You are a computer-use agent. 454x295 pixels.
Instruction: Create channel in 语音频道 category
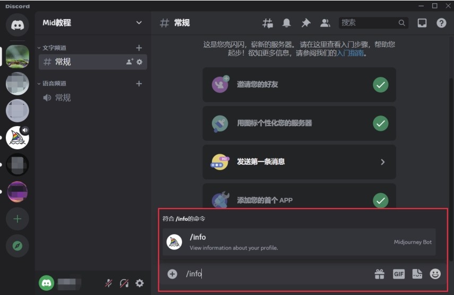coord(139,84)
